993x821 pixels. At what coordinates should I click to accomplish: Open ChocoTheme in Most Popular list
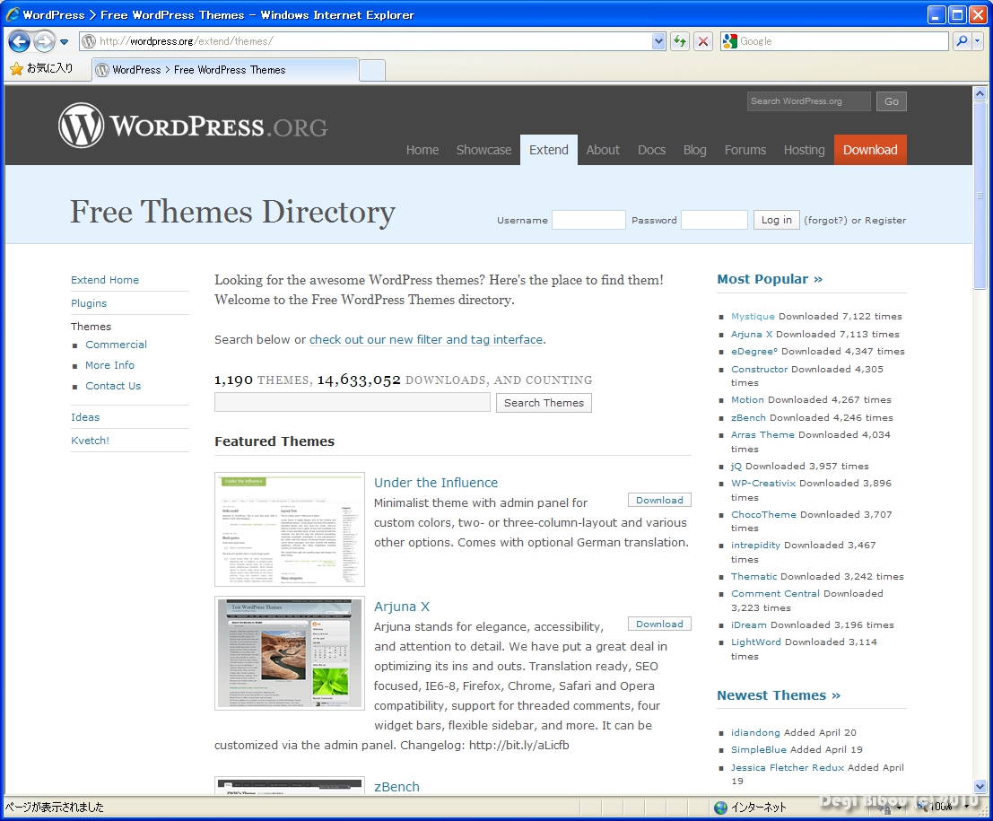(x=763, y=515)
